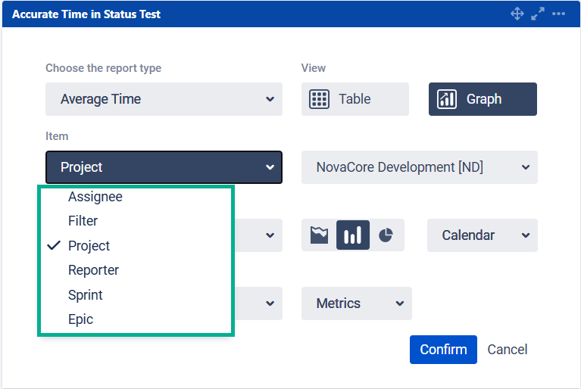Click the move gadget cross-arrows icon
The width and height of the screenshot is (581, 389).
(x=517, y=14)
